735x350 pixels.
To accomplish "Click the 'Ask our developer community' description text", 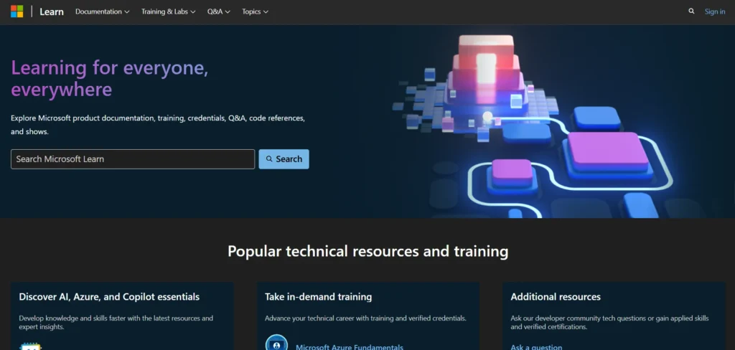I will (x=609, y=322).
